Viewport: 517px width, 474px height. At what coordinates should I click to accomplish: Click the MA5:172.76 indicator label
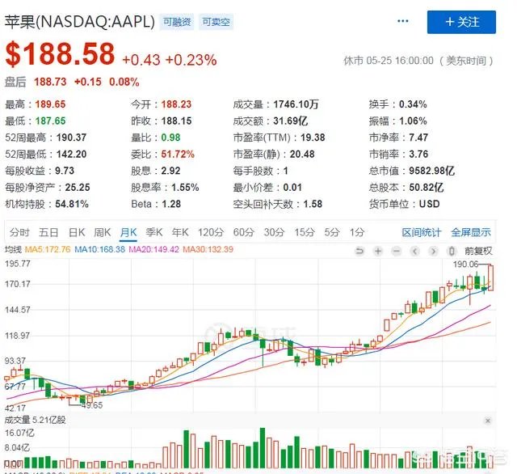tap(48, 249)
